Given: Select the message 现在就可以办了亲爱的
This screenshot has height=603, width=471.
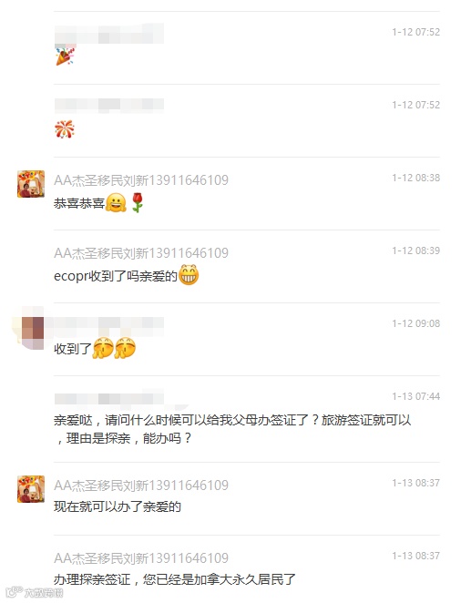Looking at the screenshot, I should point(118,506).
